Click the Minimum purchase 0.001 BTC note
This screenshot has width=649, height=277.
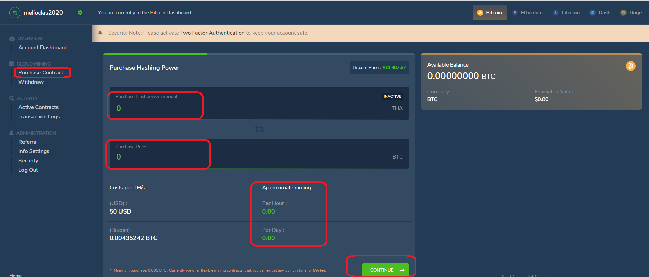click(218, 270)
